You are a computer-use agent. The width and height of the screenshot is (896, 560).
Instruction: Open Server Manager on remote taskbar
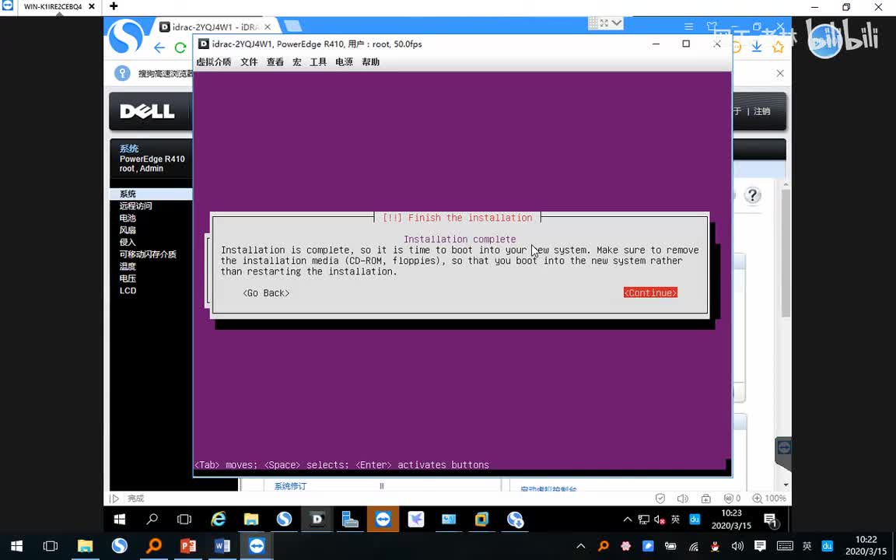click(350, 519)
